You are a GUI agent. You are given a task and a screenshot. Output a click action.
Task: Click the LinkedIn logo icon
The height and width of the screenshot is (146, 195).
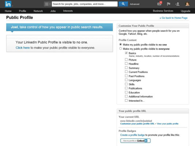pyautogui.click(x=8, y=4)
